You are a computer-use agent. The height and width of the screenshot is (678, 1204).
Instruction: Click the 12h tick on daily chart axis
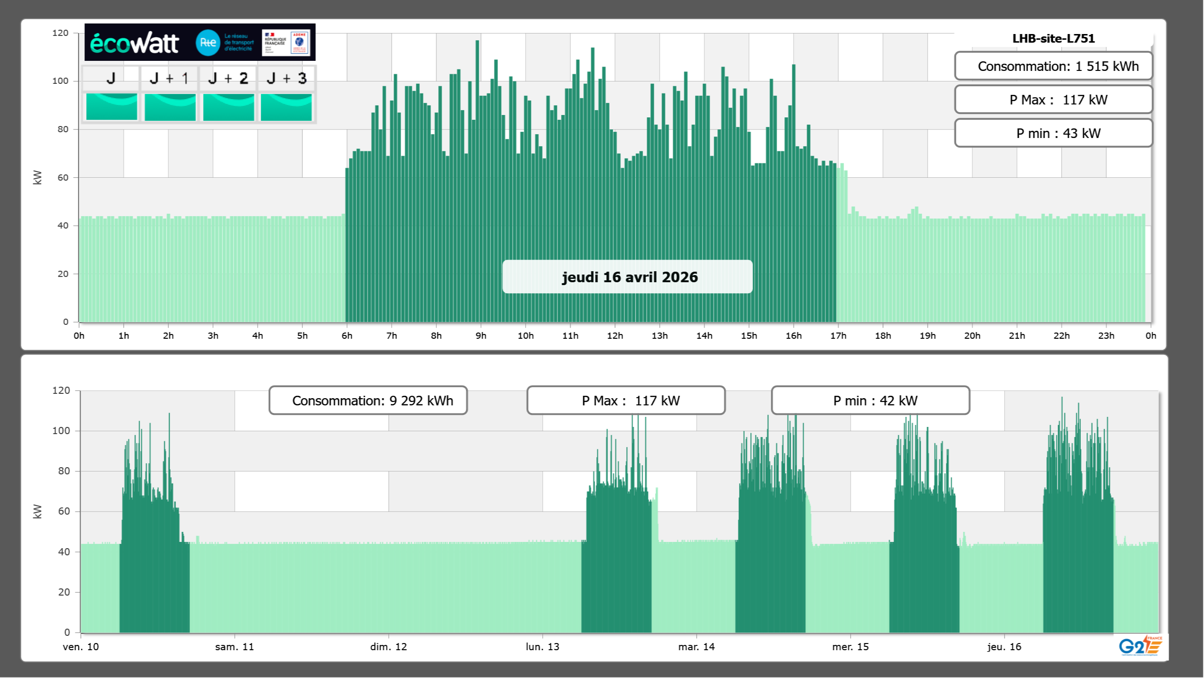pos(615,335)
